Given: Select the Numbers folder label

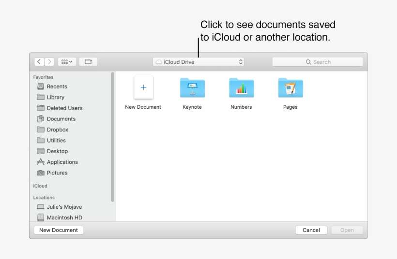Looking at the screenshot, I should pos(241,107).
